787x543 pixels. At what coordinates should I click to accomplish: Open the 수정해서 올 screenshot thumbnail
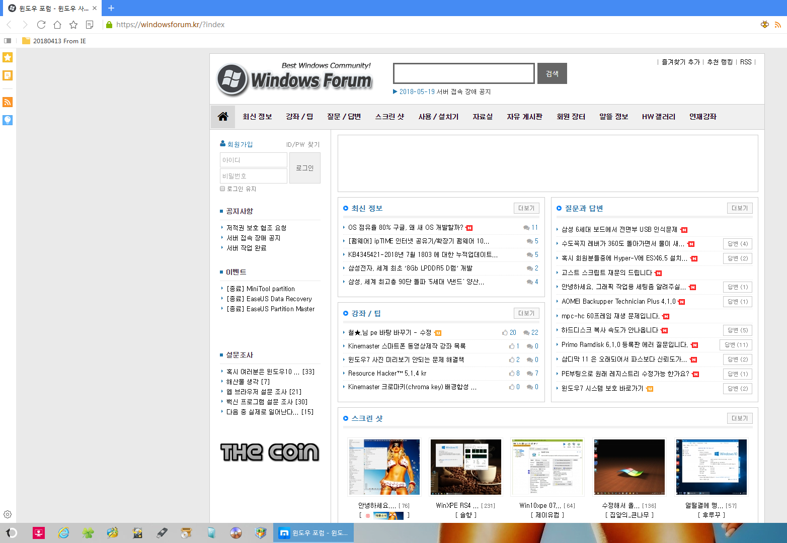(629, 467)
